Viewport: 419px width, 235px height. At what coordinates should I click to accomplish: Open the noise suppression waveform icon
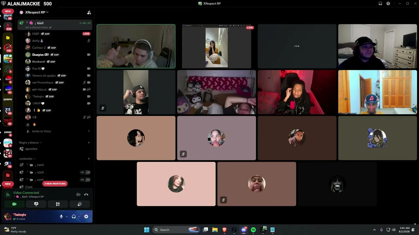point(78,195)
